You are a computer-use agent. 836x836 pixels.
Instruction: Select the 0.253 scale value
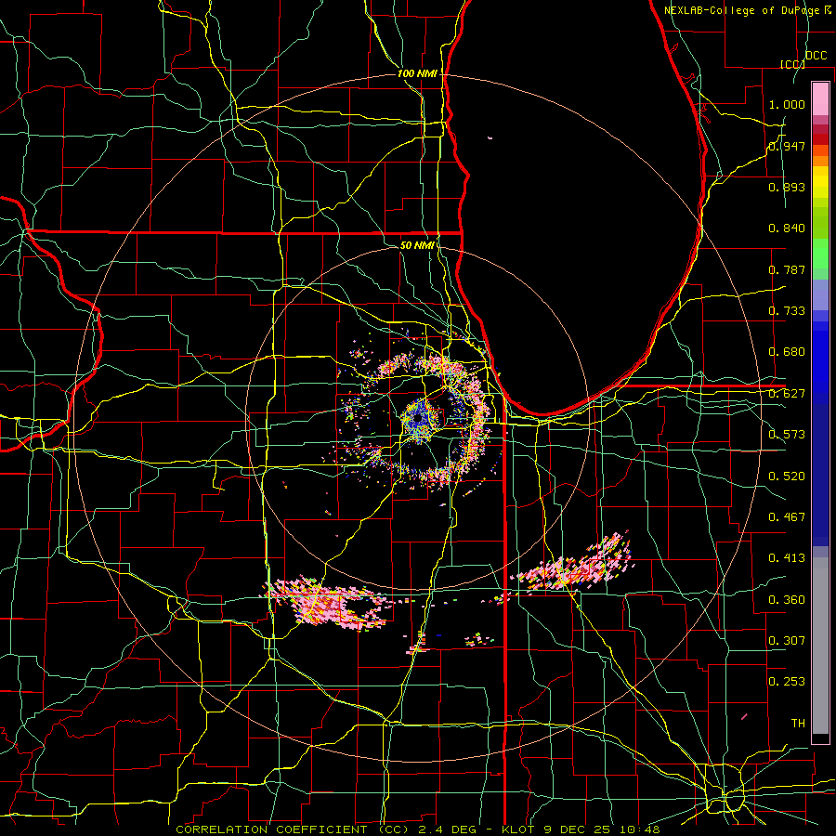787,682
